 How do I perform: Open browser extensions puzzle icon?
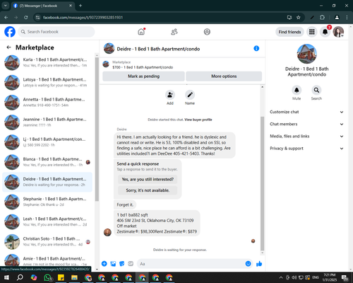[x=322, y=18]
